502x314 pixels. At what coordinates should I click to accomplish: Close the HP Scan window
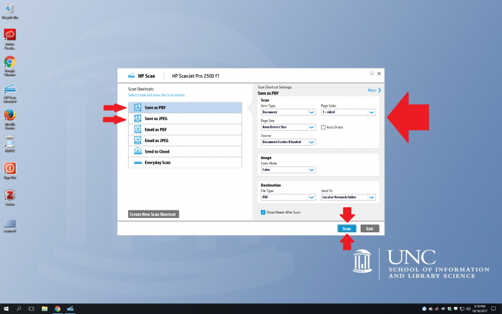click(x=379, y=73)
